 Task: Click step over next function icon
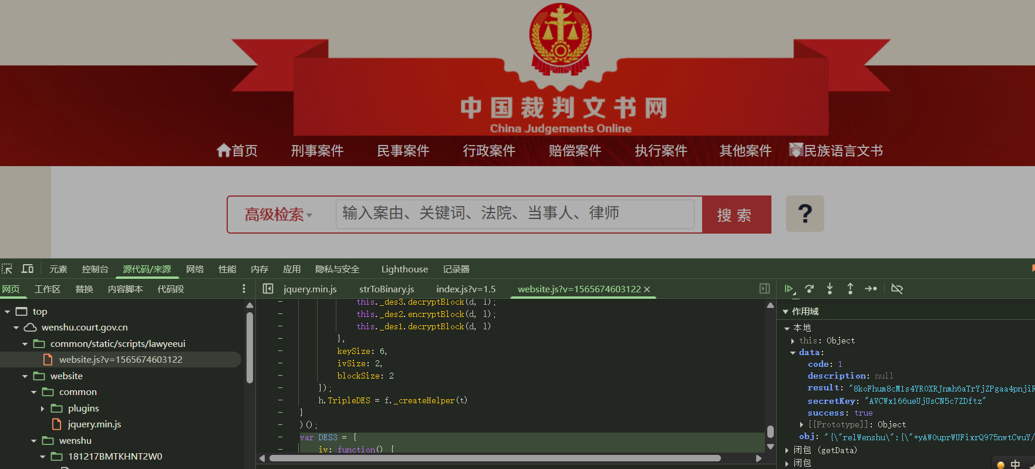810,289
